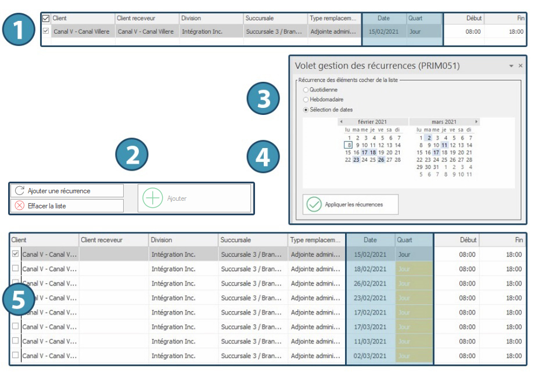Go to next month in the calendar
535x372 pixels.
pos(477,122)
